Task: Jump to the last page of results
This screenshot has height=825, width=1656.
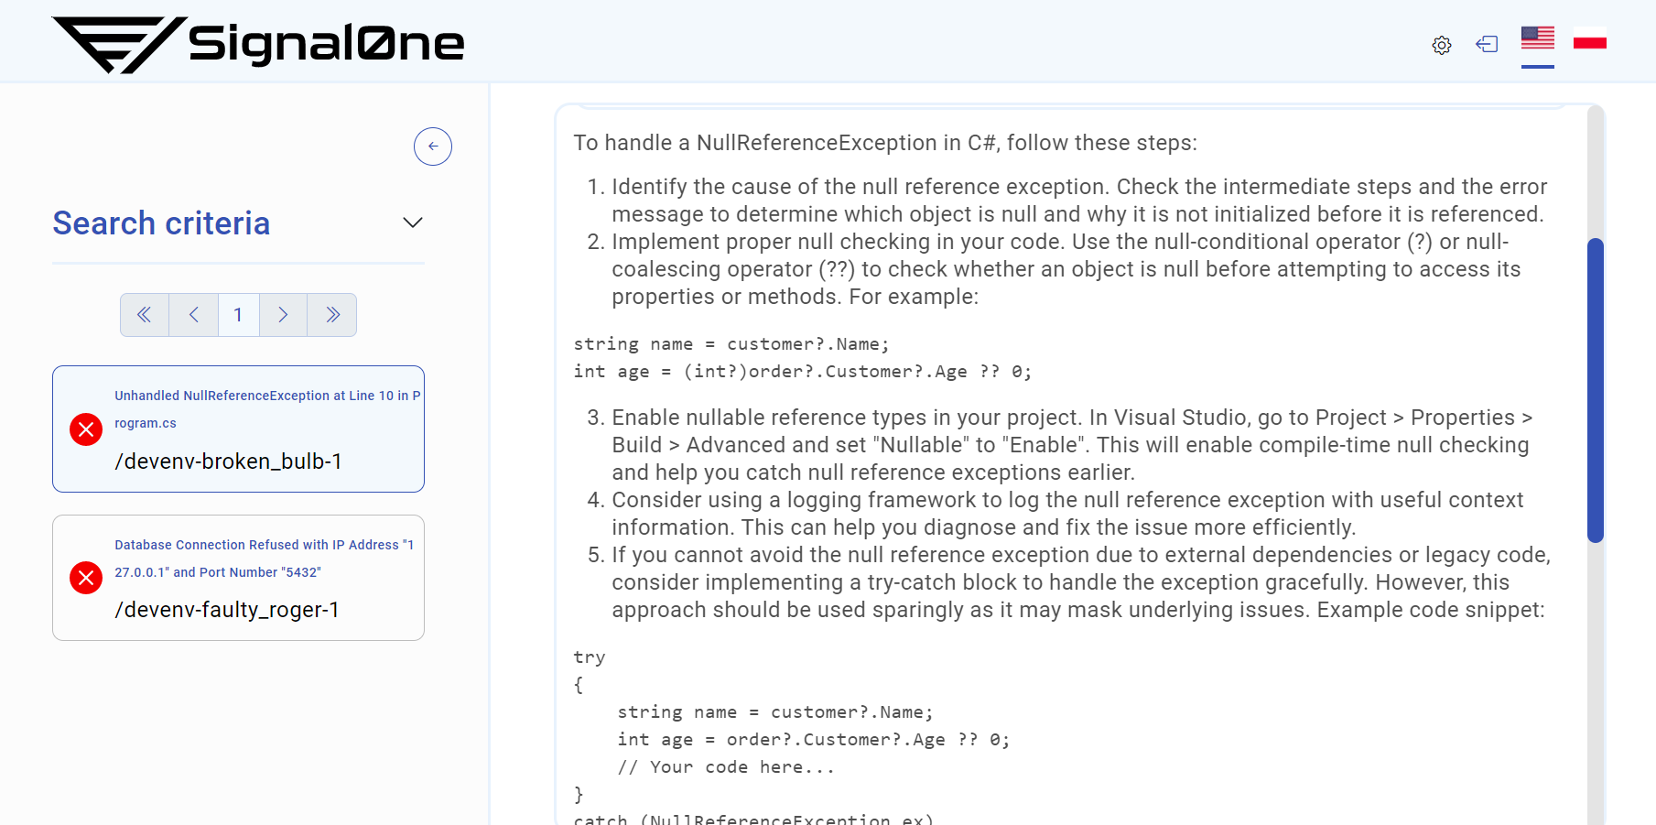Action: coord(332,315)
